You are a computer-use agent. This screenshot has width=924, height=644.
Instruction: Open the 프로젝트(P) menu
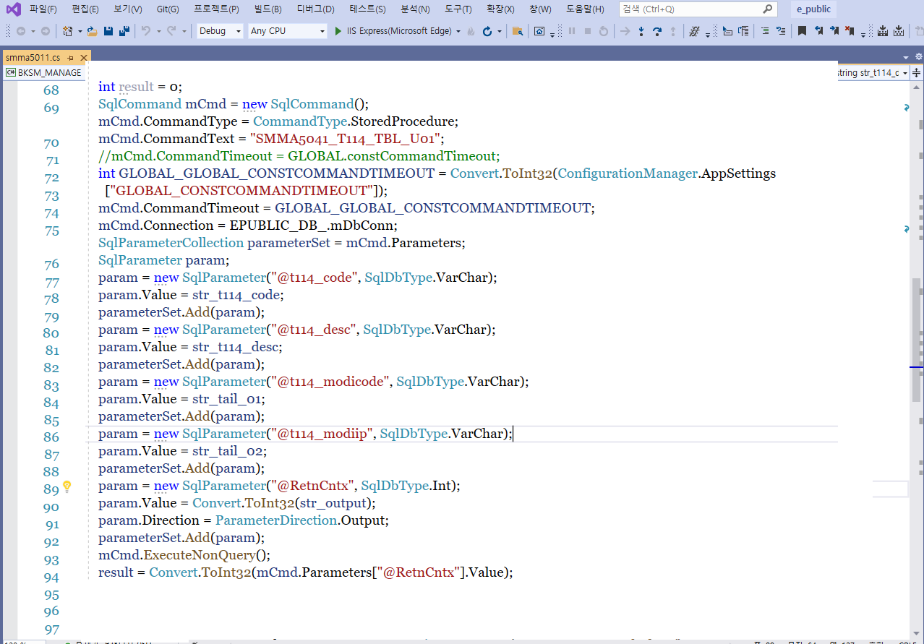216,9
